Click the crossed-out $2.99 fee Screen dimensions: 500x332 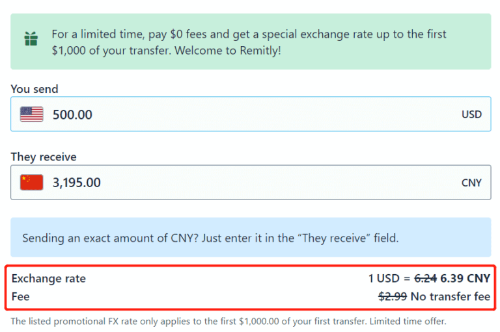click(x=392, y=297)
